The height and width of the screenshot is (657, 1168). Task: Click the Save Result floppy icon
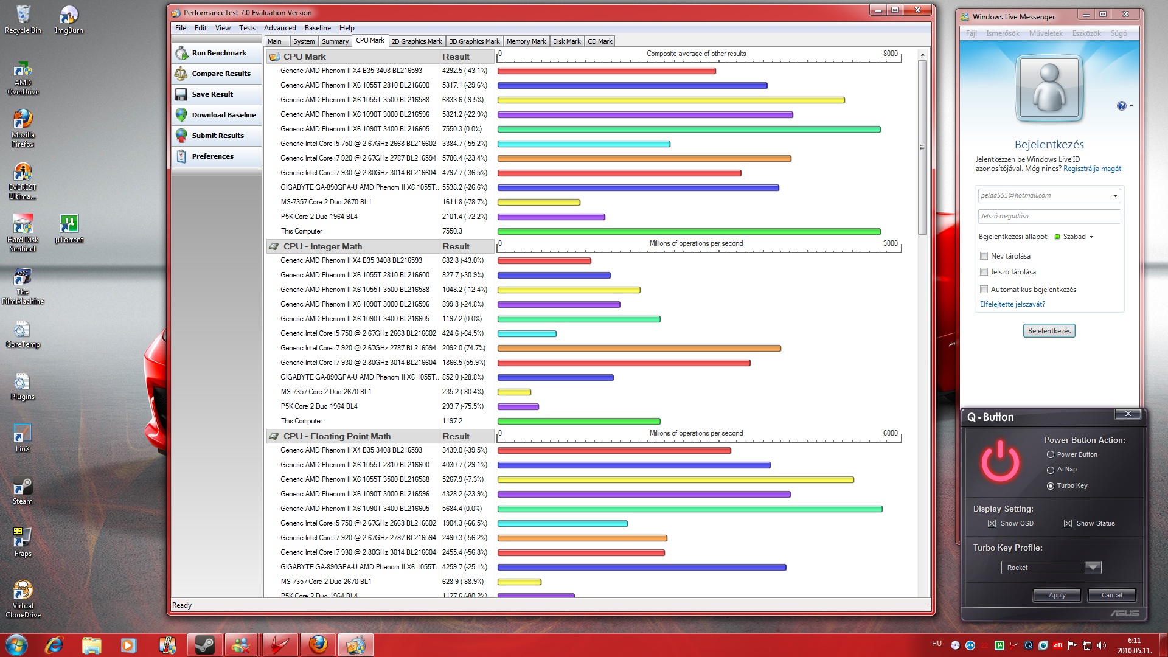click(181, 94)
